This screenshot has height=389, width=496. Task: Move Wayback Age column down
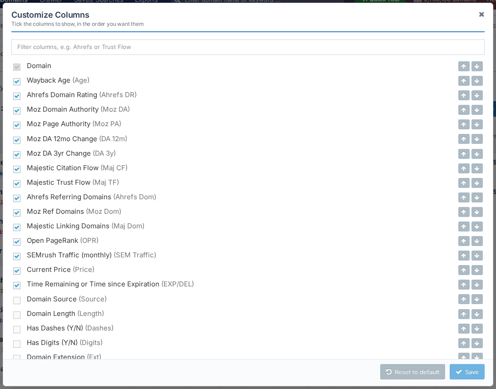pos(477,81)
